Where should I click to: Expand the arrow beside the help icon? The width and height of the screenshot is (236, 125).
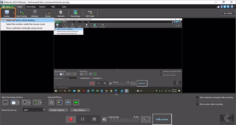pos(234,7)
